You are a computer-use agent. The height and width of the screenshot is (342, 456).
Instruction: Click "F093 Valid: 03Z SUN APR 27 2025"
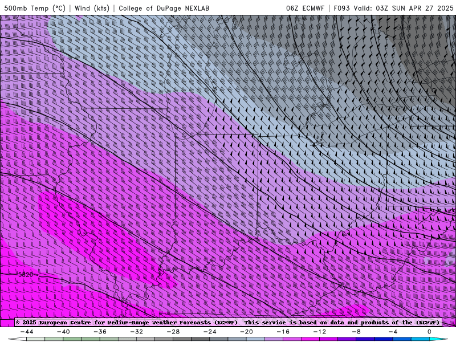pyautogui.click(x=393, y=8)
